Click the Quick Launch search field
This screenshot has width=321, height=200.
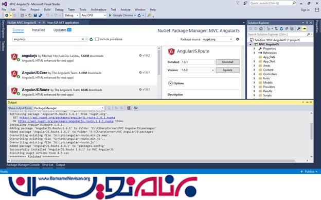273,3
